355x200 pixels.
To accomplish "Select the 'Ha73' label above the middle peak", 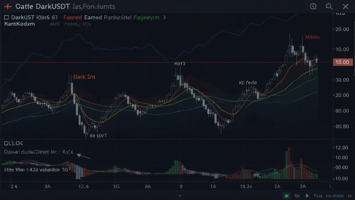I will (x=180, y=64).
